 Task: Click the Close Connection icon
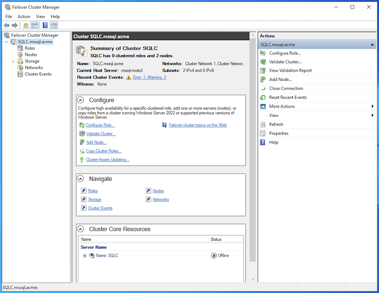[263, 89]
